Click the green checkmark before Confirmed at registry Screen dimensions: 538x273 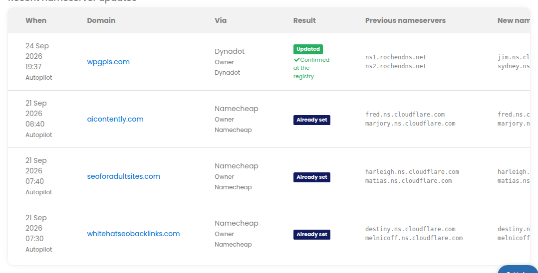(x=296, y=60)
